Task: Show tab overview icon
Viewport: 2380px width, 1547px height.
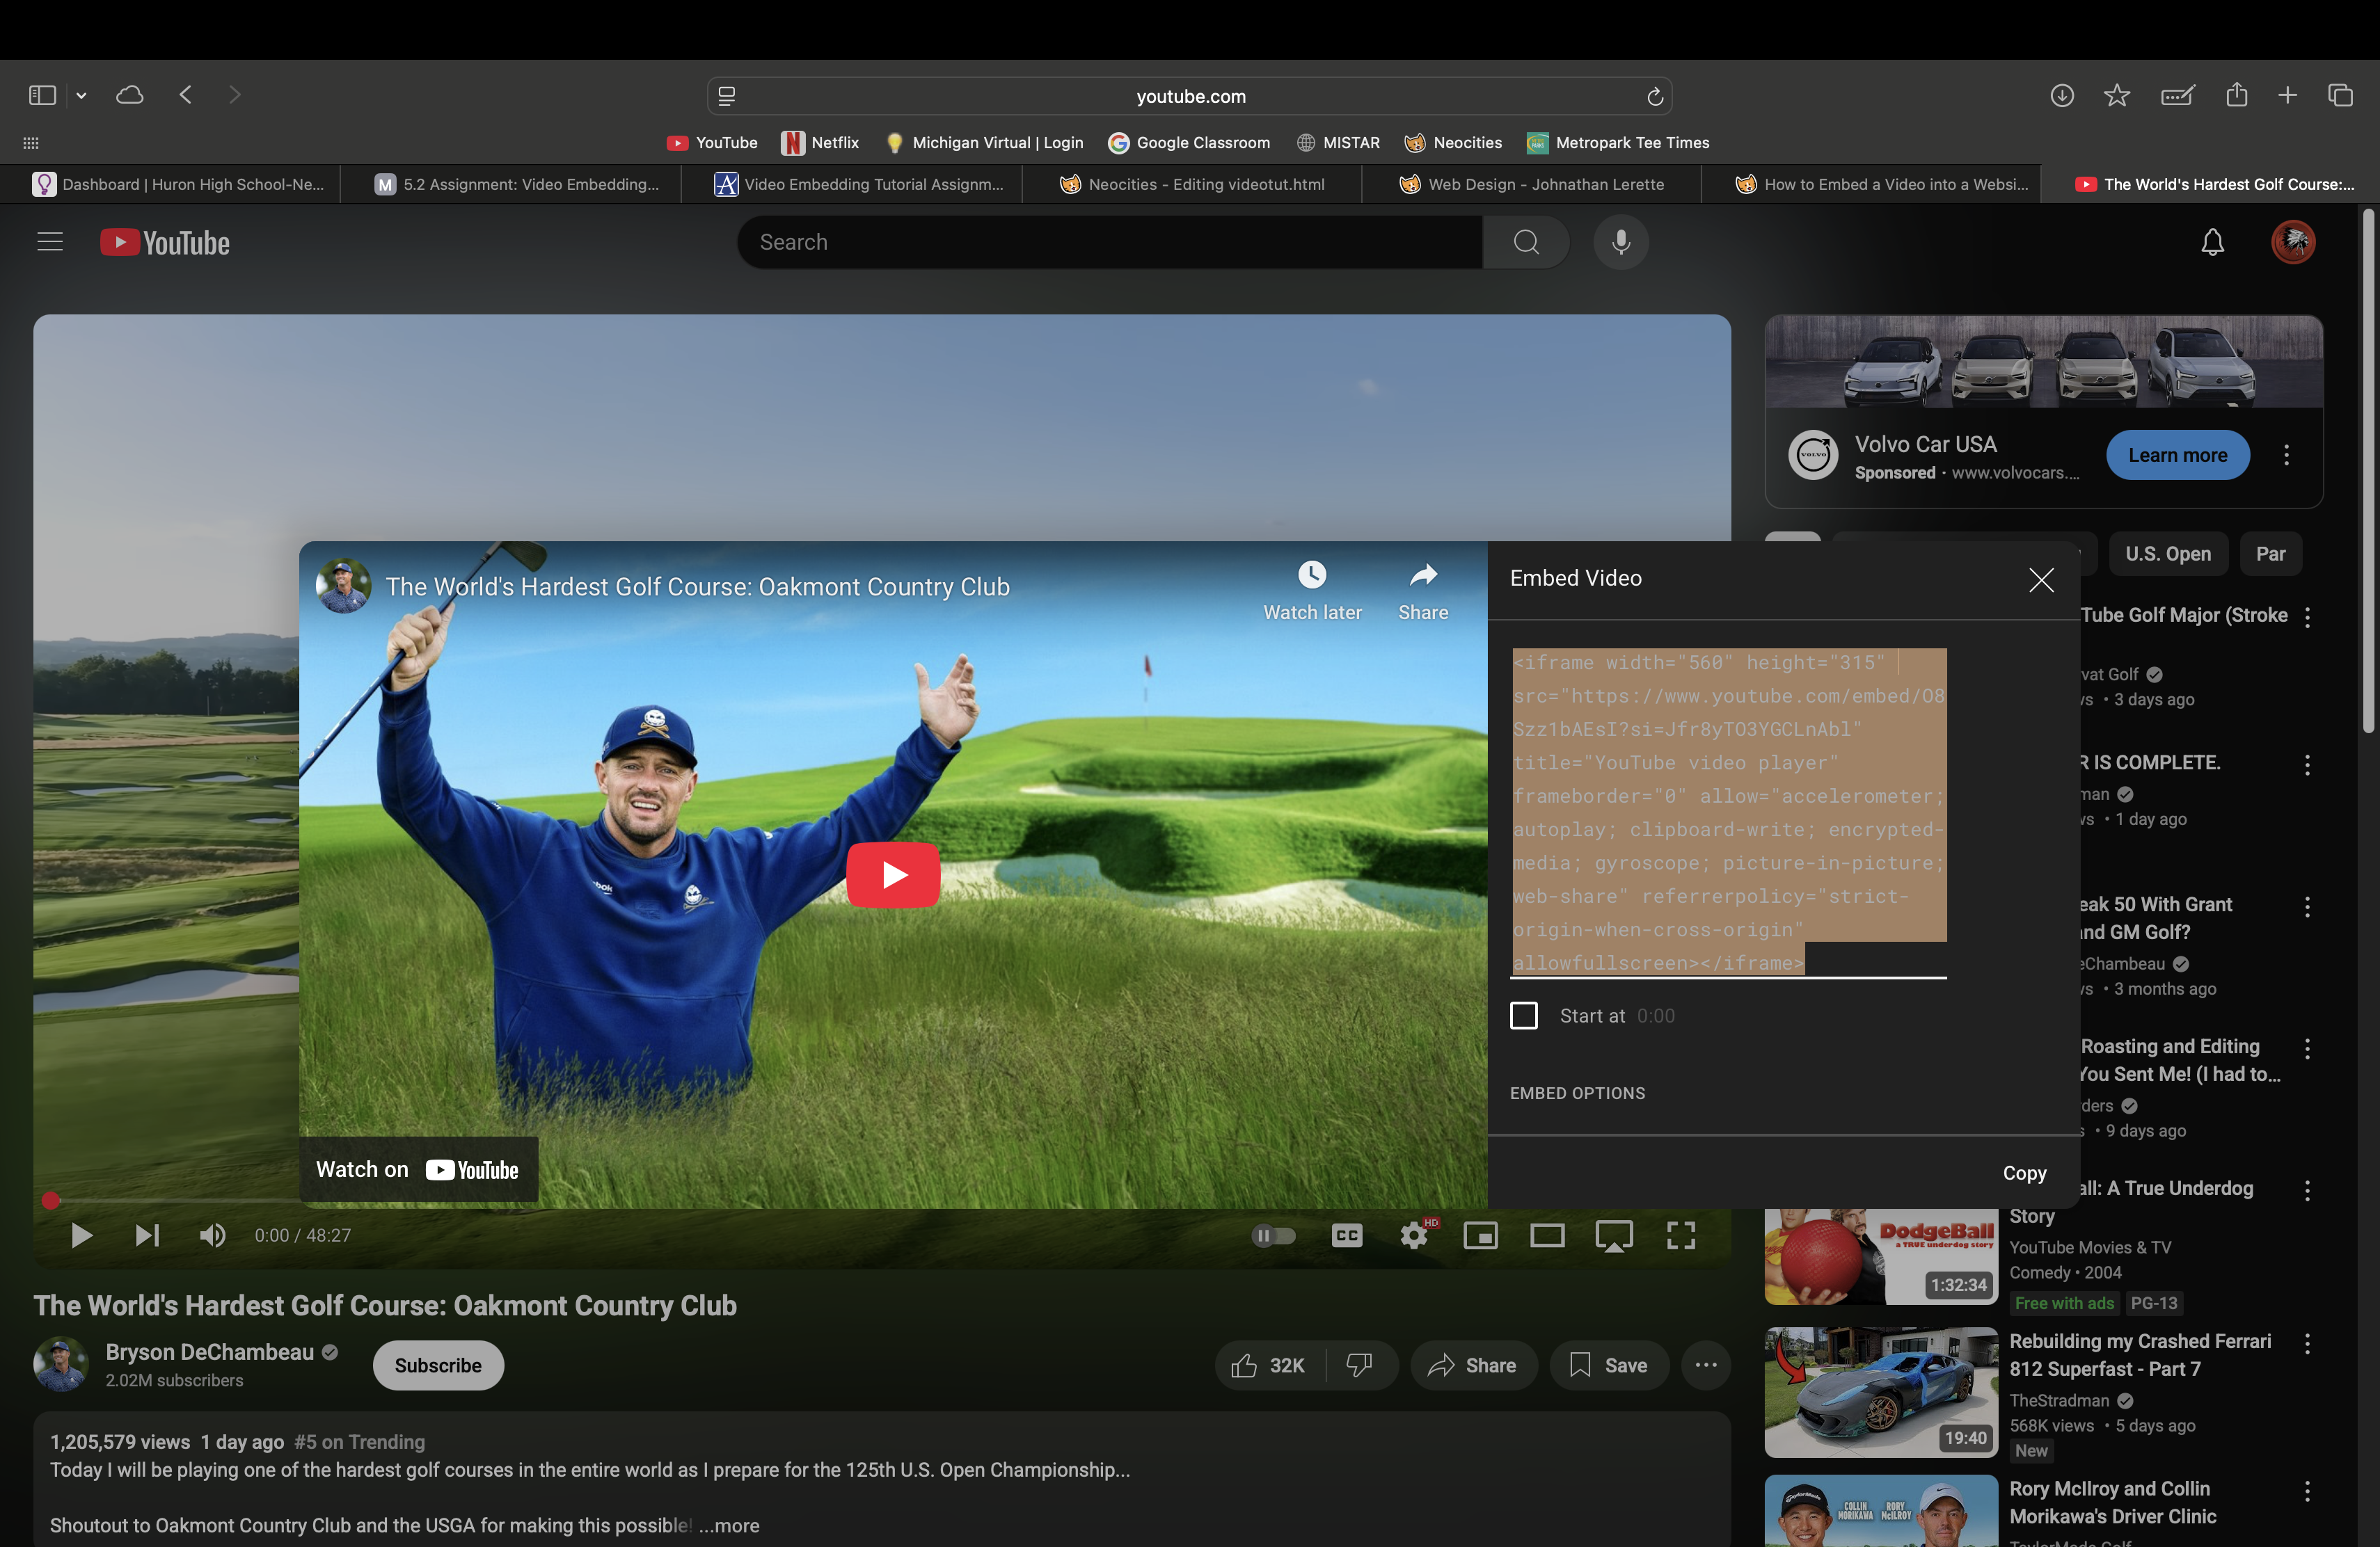Action: pos(2341,96)
